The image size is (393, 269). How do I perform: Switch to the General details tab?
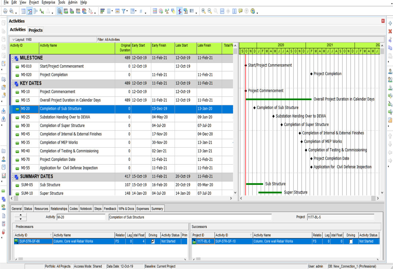(16, 209)
